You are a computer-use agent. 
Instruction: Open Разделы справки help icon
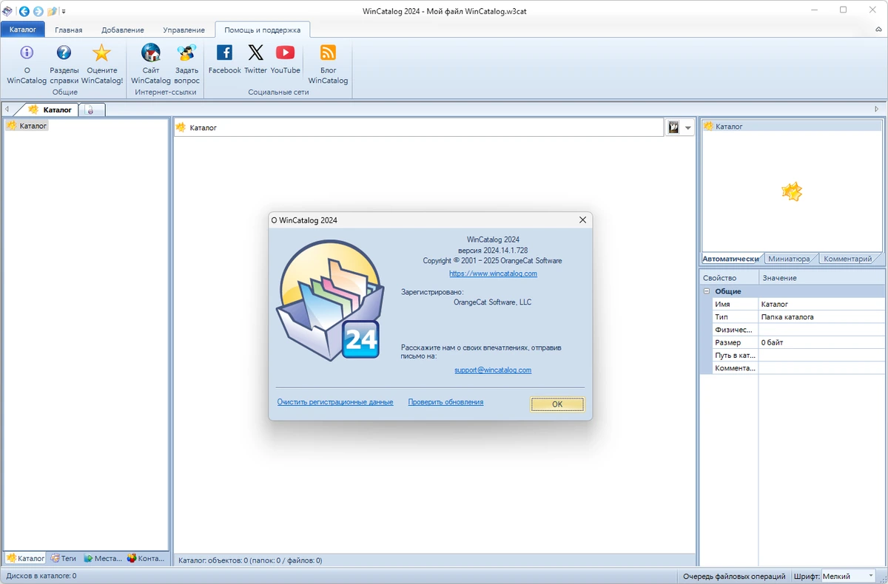point(64,52)
